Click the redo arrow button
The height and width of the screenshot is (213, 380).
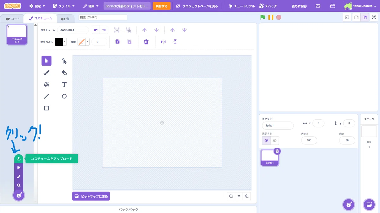click(x=104, y=30)
